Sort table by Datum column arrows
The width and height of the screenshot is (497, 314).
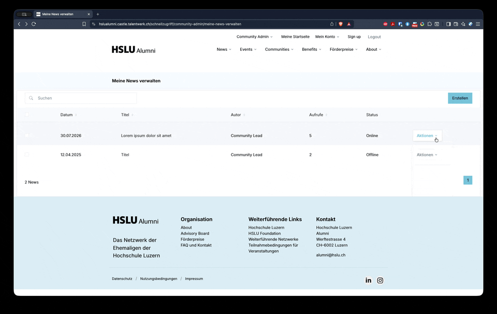pos(76,115)
